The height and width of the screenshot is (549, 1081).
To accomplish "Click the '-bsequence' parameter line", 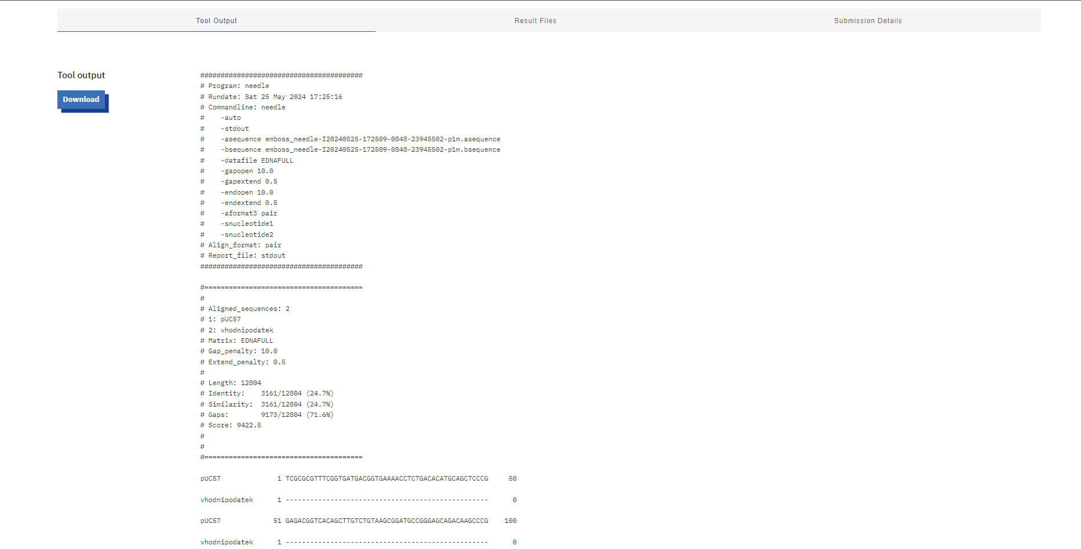I will [350, 149].
